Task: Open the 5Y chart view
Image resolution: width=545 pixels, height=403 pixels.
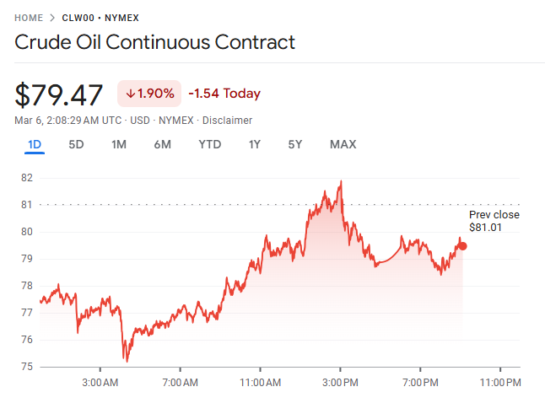Action: (x=294, y=144)
